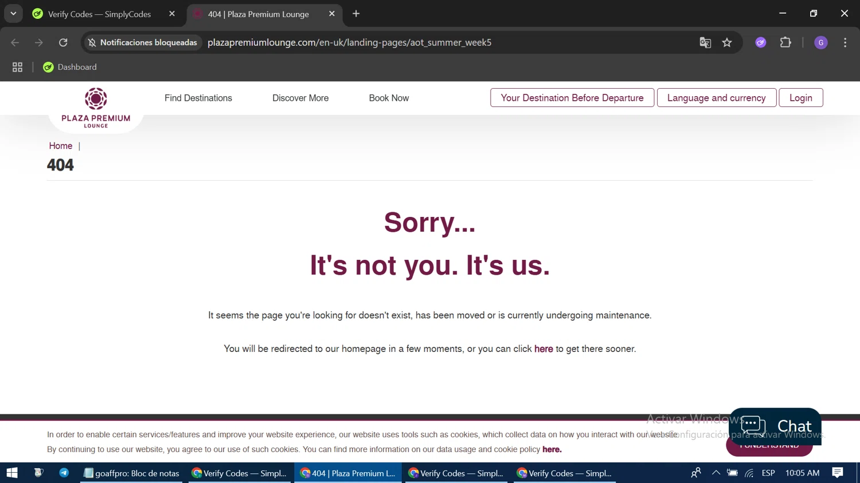Click the Plaza Premium Lounge logo
The width and height of the screenshot is (860, 483).
96,108
